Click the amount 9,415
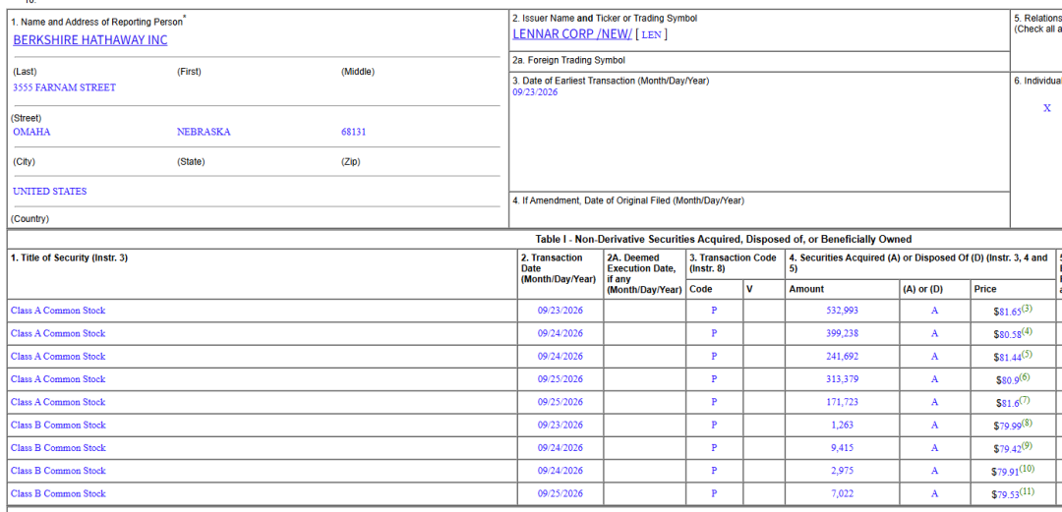The width and height of the screenshot is (1062, 512). click(842, 448)
